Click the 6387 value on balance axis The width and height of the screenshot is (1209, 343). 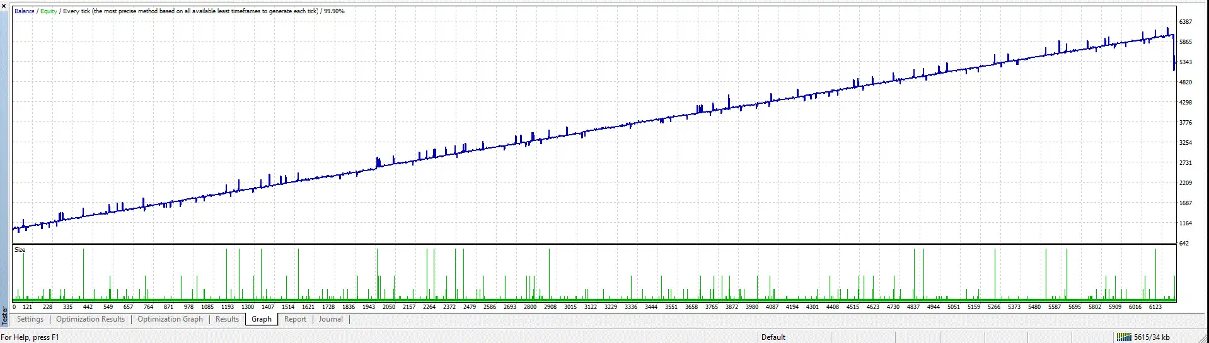coord(1186,22)
